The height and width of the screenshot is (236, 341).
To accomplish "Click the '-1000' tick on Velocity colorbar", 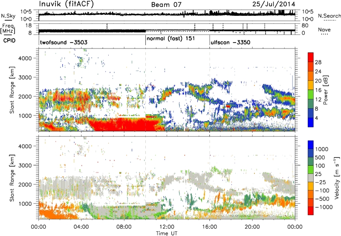I will pyautogui.click(x=324, y=207).
